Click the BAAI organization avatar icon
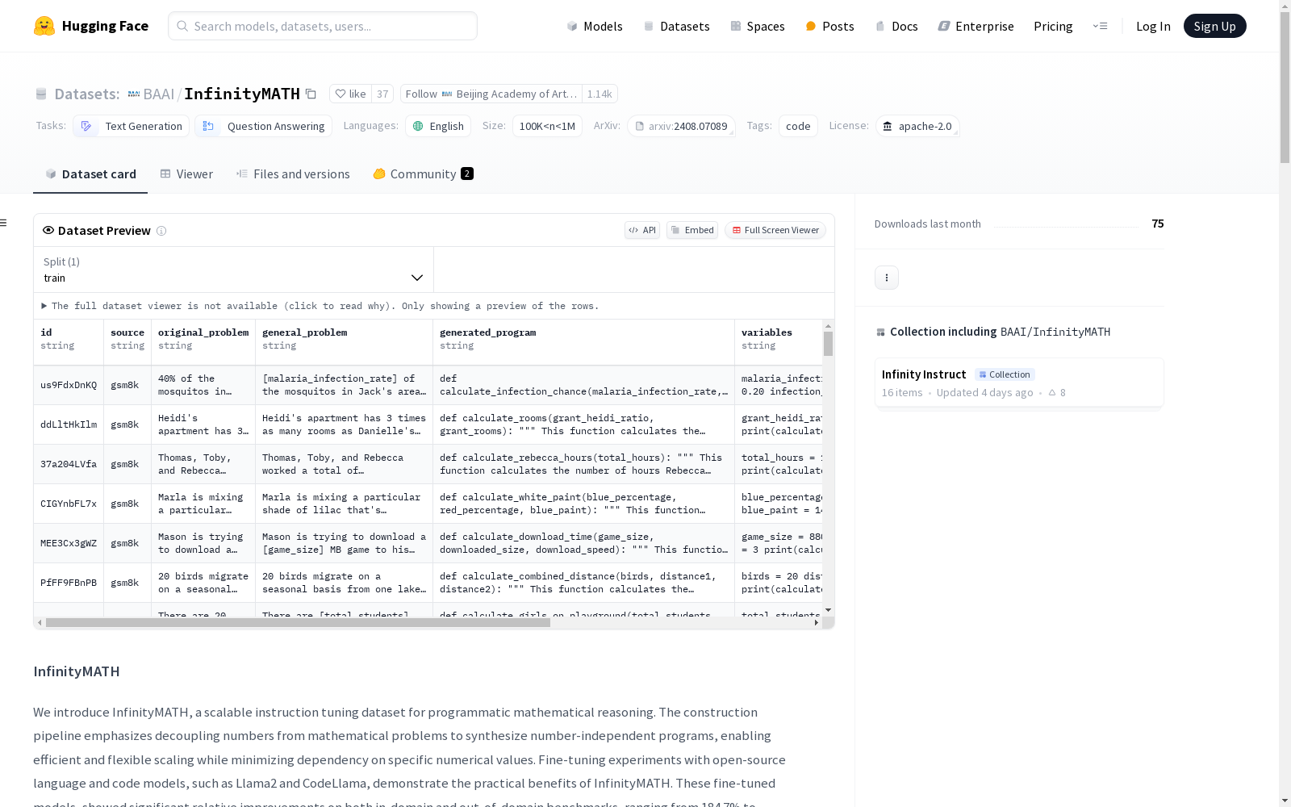Image resolution: width=1291 pixels, height=807 pixels. pos(134,94)
